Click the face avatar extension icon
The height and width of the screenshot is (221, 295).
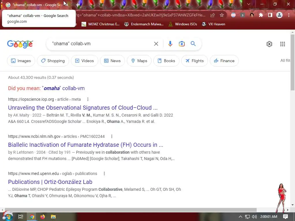click(x=252, y=15)
